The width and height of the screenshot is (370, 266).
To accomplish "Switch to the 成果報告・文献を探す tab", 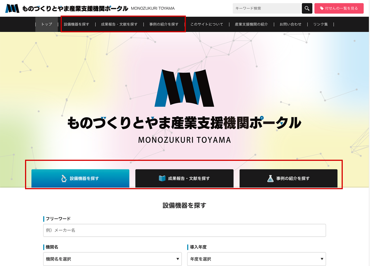I will (184, 178).
